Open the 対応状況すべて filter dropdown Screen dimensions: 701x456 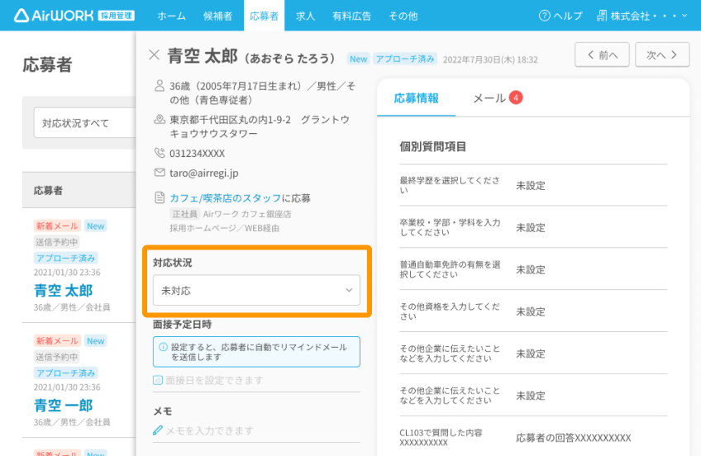tap(84, 123)
